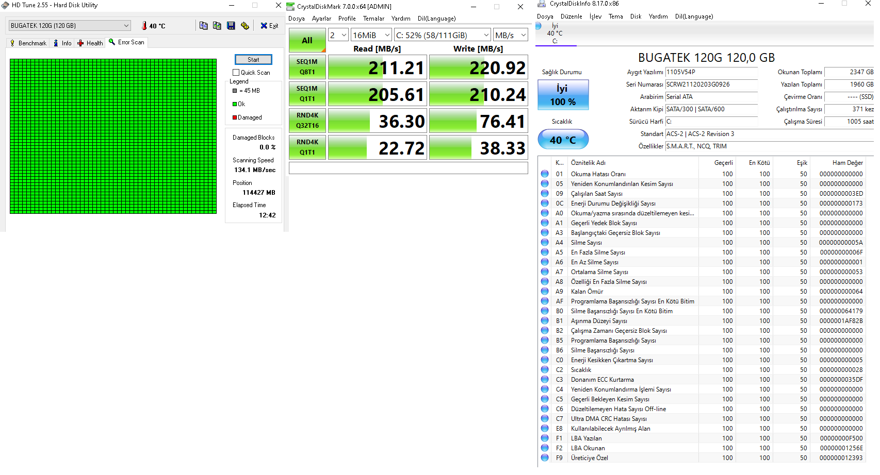880x475 pixels.
Task: Click the copy screenshot icon in HD Tune
Action: [217, 26]
